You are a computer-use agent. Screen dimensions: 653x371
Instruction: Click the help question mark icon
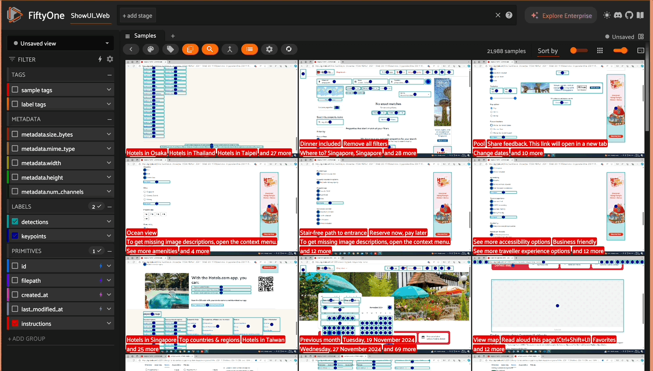pyautogui.click(x=509, y=15)
